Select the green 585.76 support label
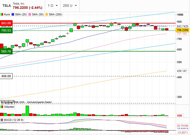Screen dimensions: 191x135 point(6,51)
